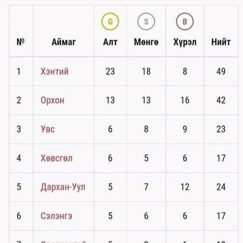Open the Увс aimag link

(48, 129)
